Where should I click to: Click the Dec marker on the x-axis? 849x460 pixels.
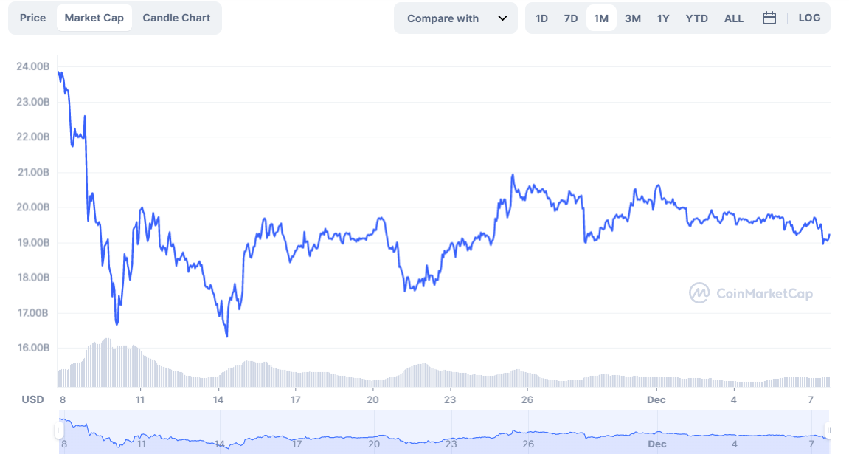[x=656, y=399]
